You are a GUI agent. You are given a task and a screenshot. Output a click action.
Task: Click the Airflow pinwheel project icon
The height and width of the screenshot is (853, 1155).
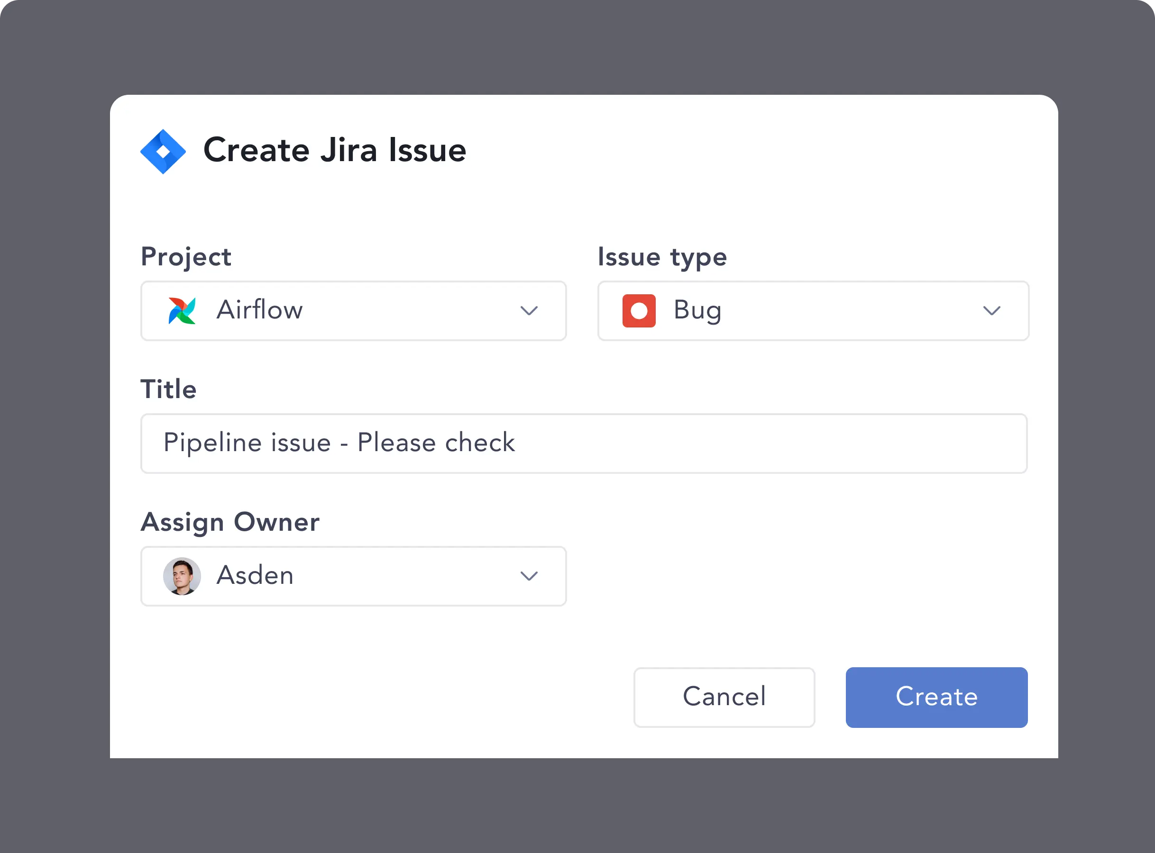pyautogui.click(x=182, y=311)
